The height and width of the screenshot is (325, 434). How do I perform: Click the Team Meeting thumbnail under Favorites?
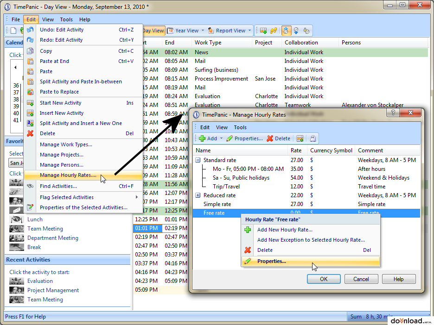tap(17, 229)
